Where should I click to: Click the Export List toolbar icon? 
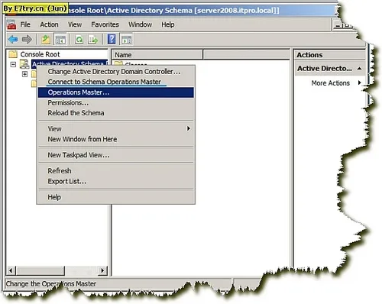tap(93, 40)
